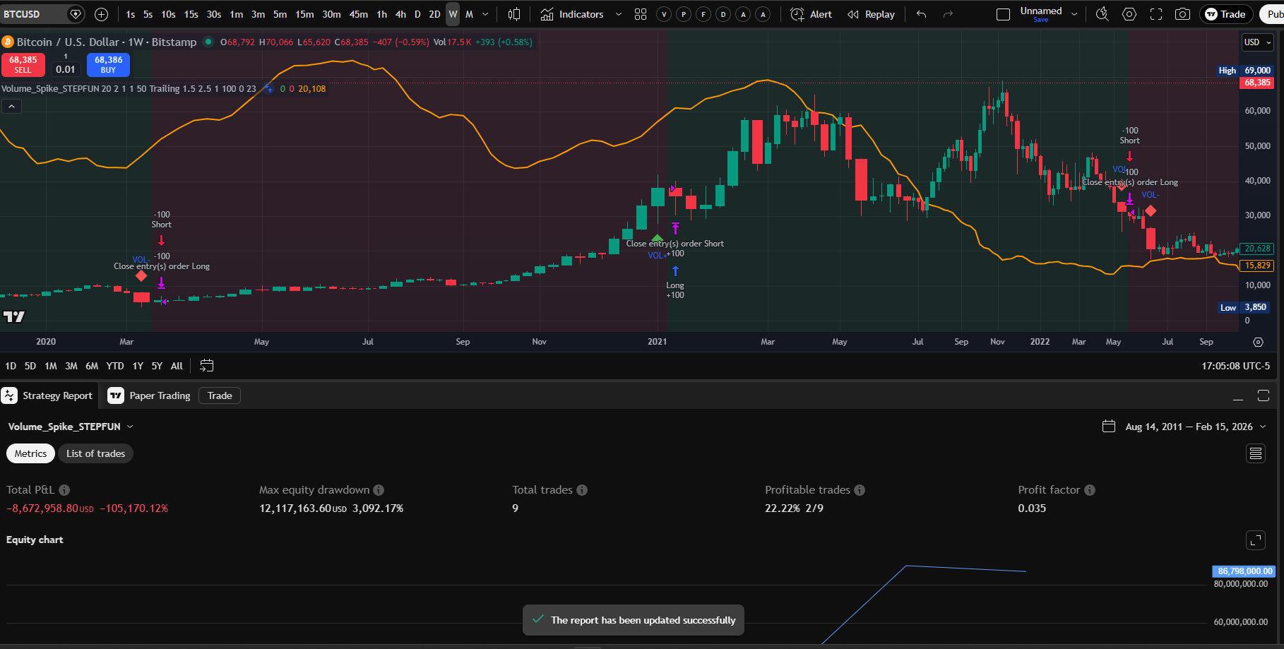Select the candlestick chart style icon
The width and height of the screenshot is (1284, 649).
click(x=513, y=13)
